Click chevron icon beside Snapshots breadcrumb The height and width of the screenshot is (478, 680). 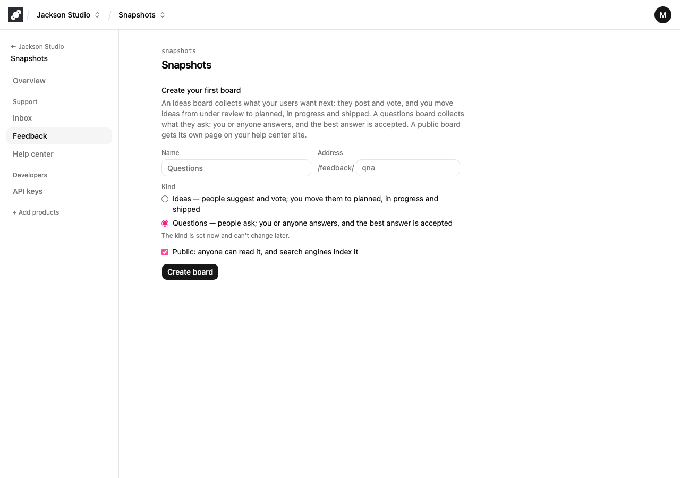tap(163, 15)
